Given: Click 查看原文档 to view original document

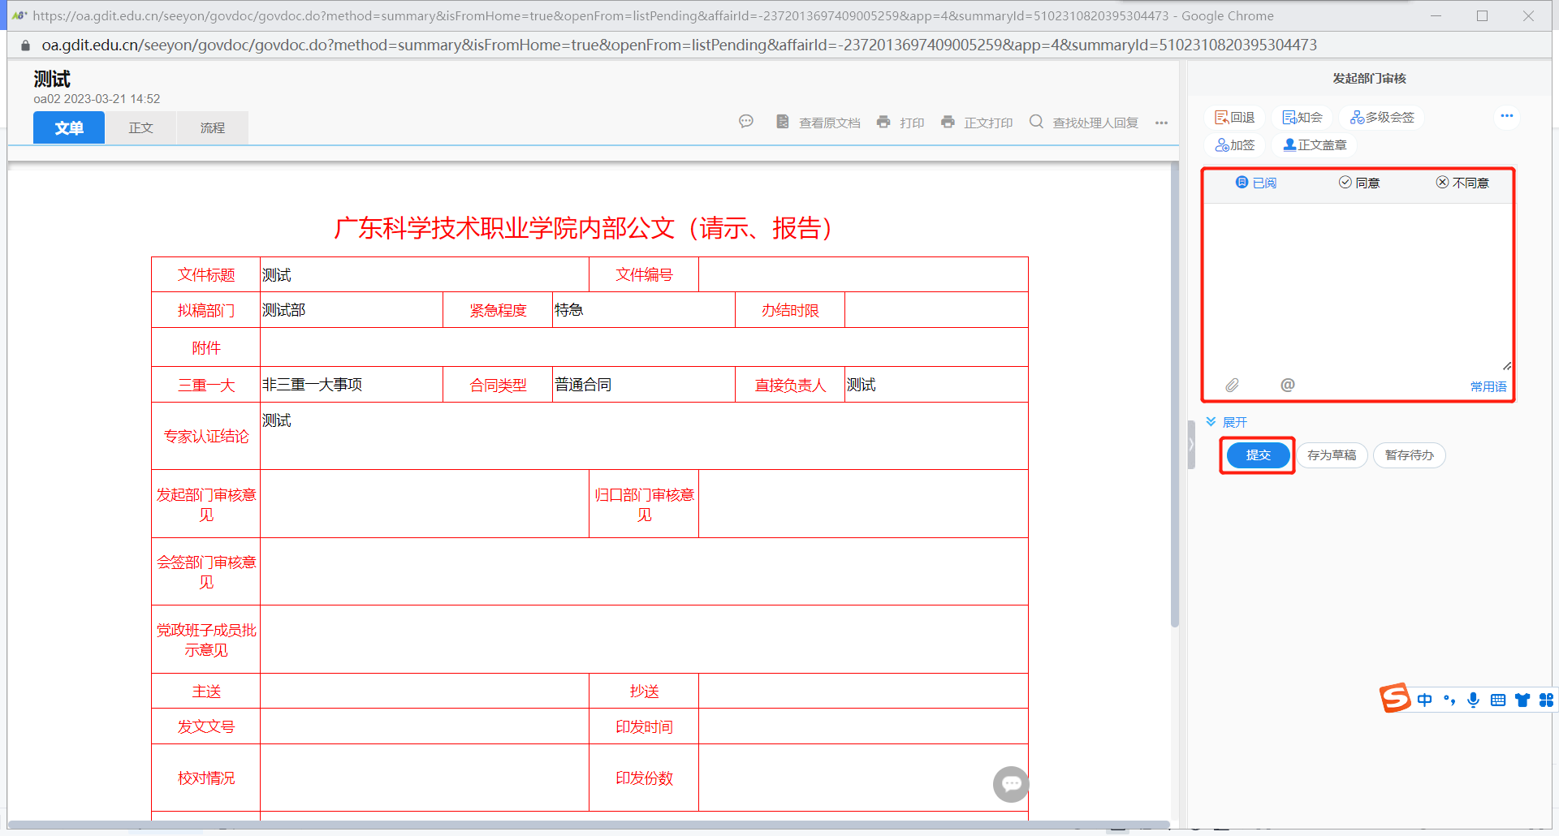Looking at the screenshot, I should [x=818, y=123].
